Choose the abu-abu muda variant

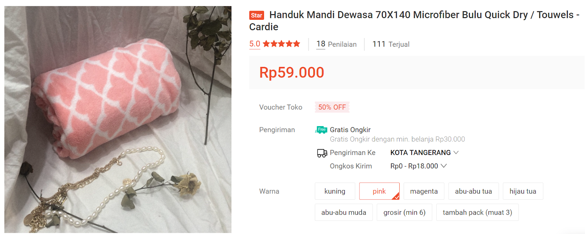point(344,212)
